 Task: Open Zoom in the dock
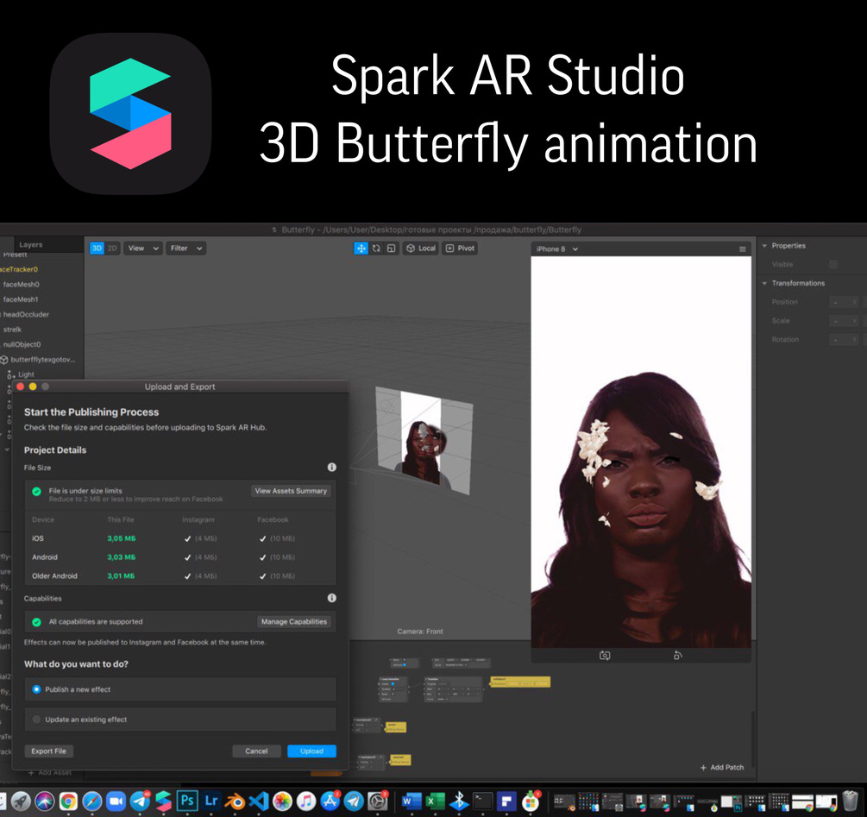[x=116, y=801]
